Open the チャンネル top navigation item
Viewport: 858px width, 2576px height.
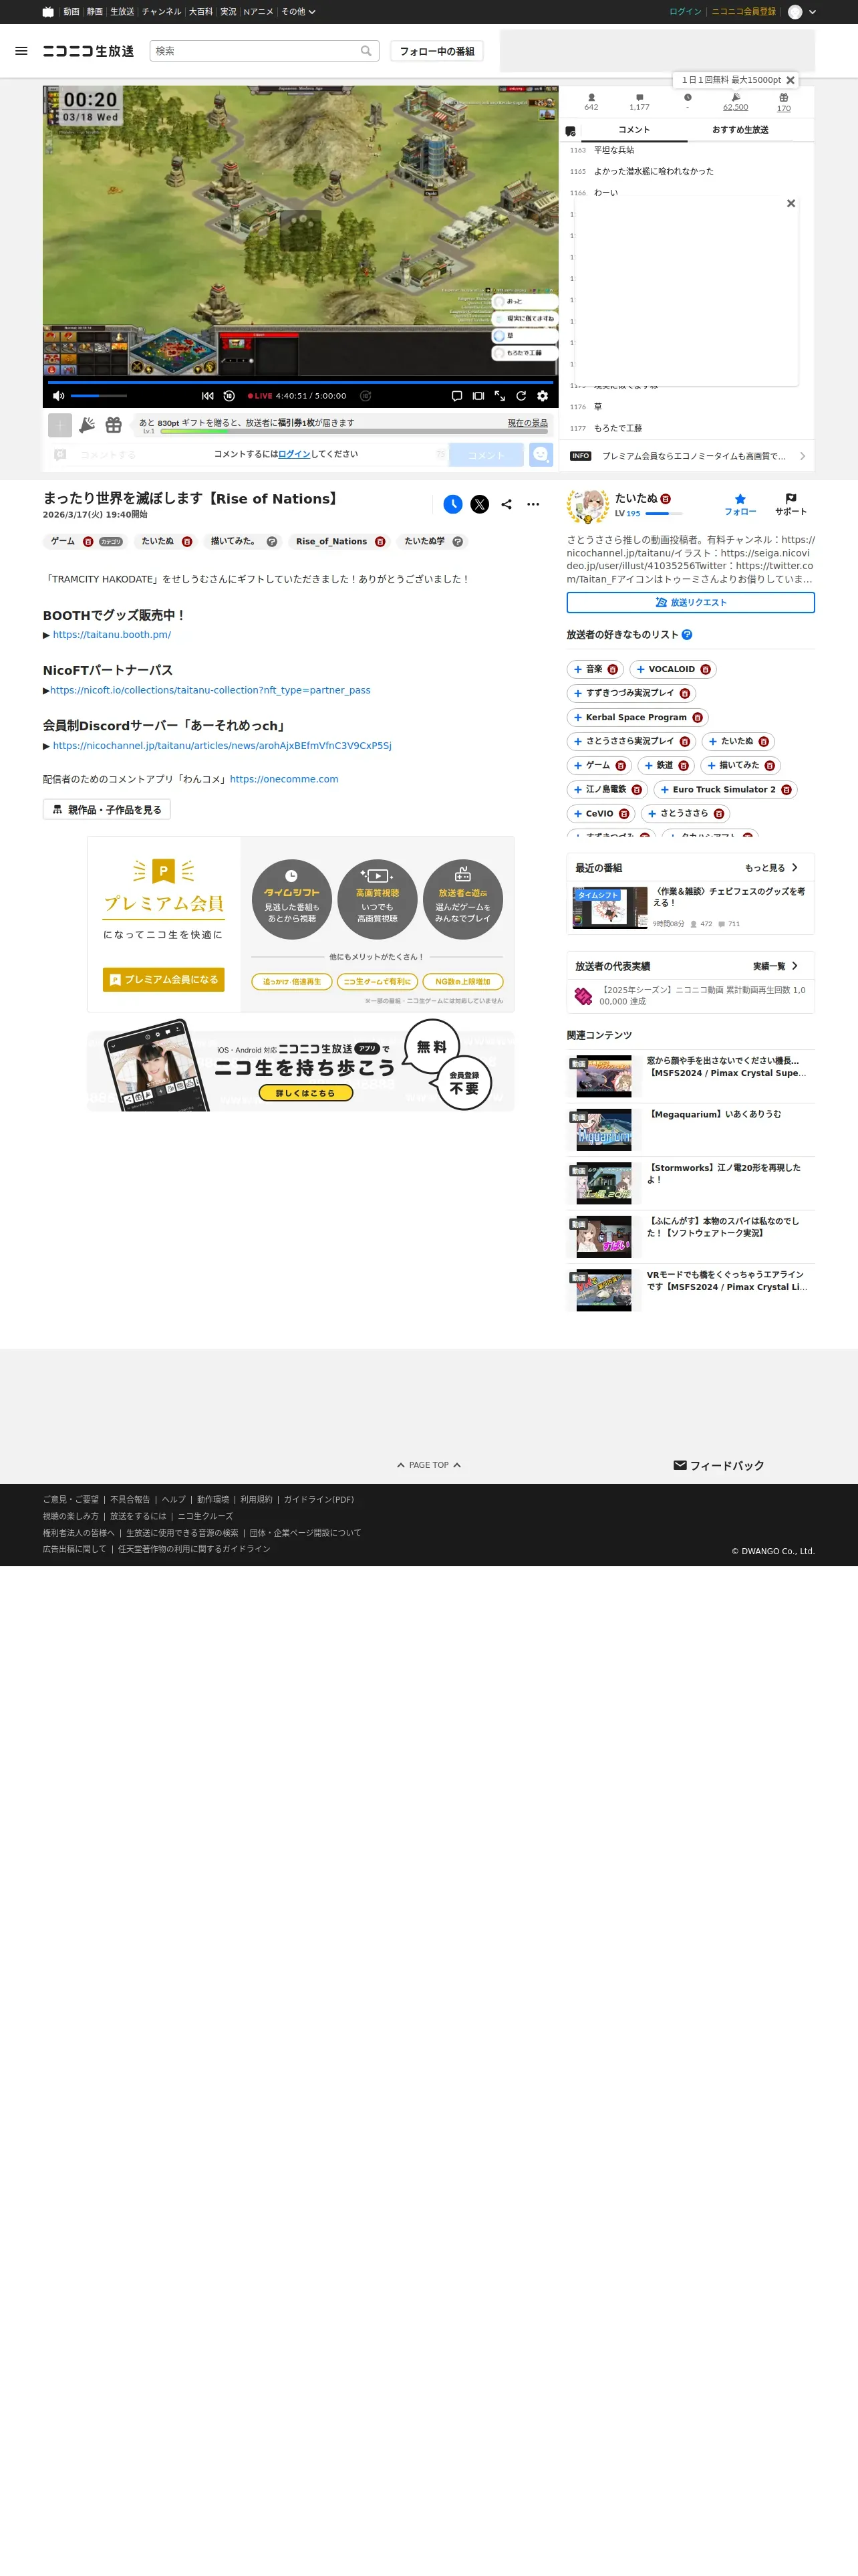click(x=161, y=12)
